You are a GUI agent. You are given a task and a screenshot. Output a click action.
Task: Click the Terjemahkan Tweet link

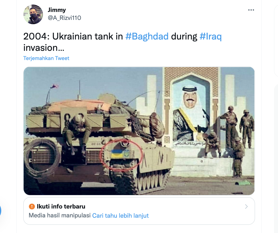click(46, 58)
